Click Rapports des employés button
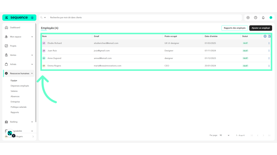The width and height of the screenshot is (277, 155). point(235,28)
